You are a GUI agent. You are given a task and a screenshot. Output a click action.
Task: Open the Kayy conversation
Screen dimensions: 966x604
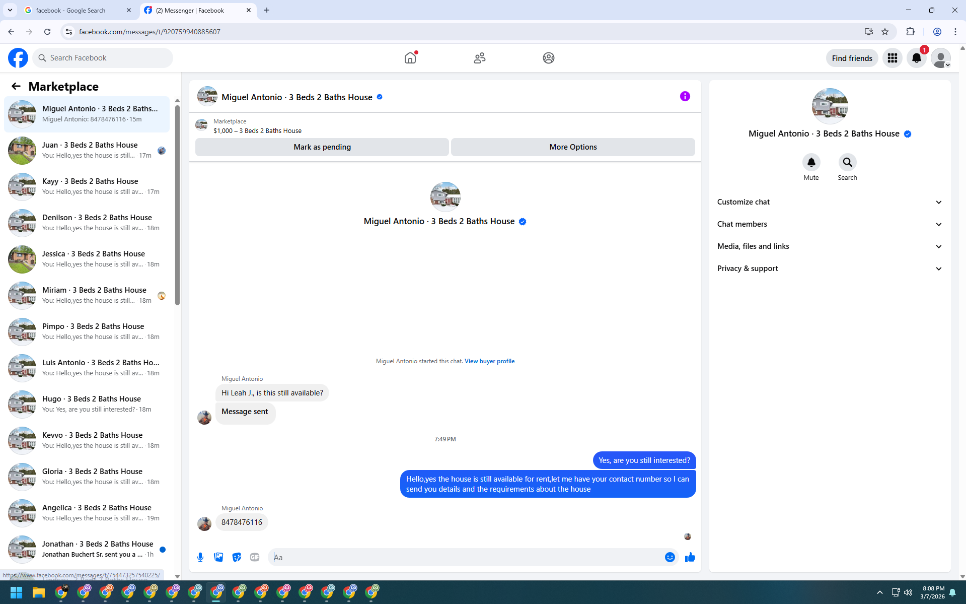[x=87, y=186]
